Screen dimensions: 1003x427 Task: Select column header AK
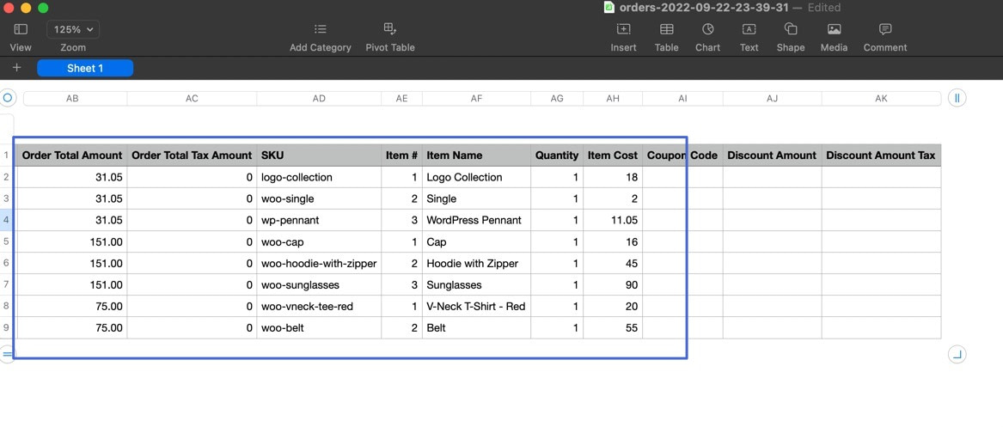[x=882, y=99]
